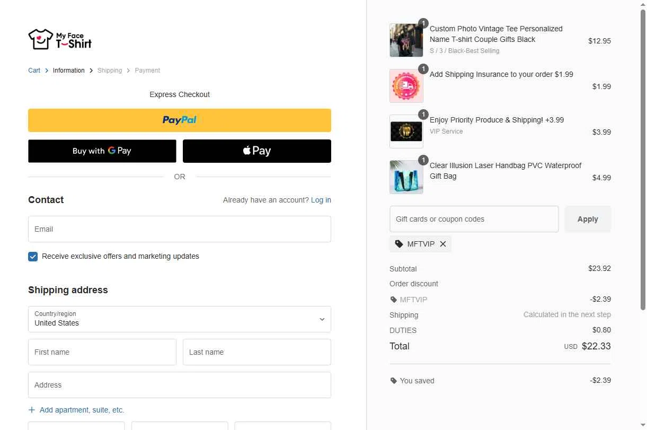Open the Country/region dropdown
Image resolution: width=647 pixels, height=430 pixels.
(180, 319)
